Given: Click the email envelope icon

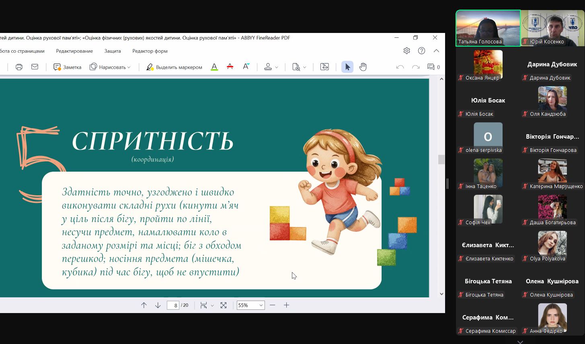Looking at the screenshot, I should coord(35,67).
